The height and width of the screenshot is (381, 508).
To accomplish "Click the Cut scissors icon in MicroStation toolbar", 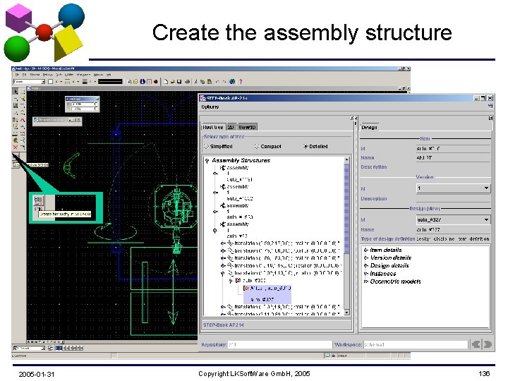I will [x=195, y=82].
